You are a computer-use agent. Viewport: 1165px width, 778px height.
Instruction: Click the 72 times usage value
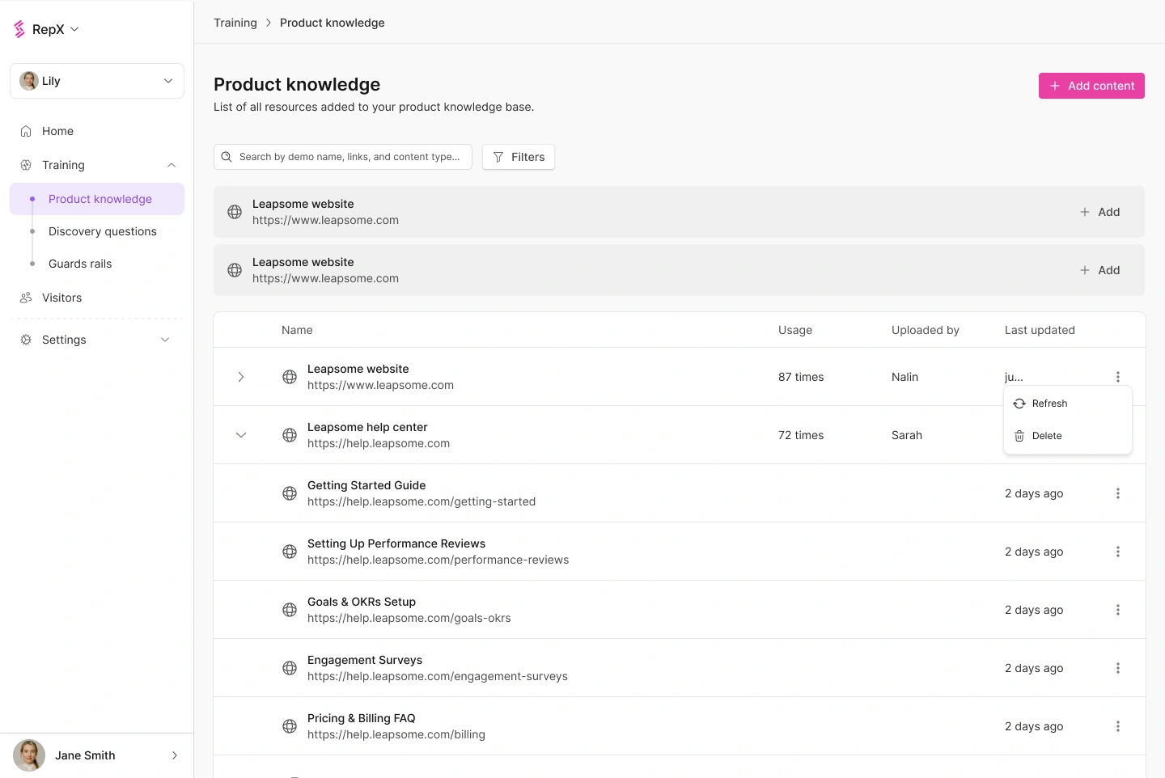click(801, 435)
